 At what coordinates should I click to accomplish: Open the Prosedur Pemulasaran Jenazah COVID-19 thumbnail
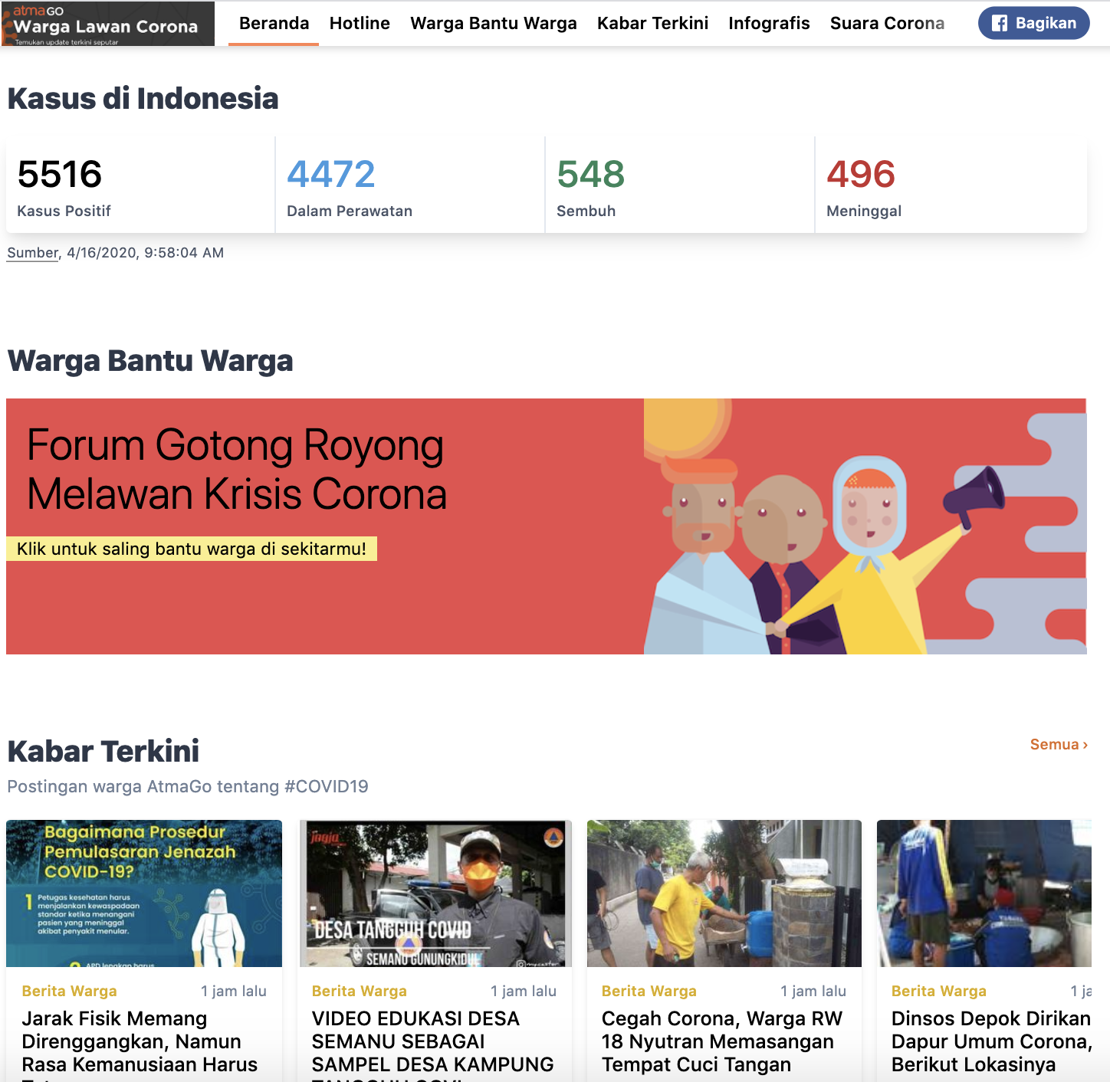(x=144, y=893)
